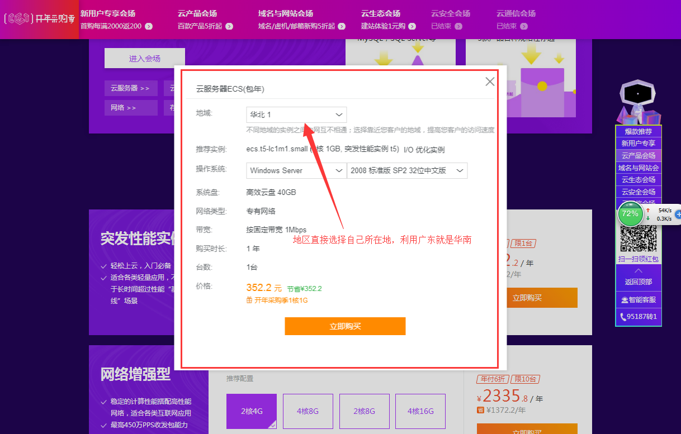Screen dimensions: 681x434
Task: Click 专有网络 network type value
Action: (261, 211)
